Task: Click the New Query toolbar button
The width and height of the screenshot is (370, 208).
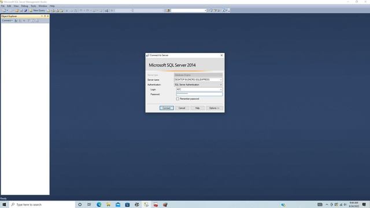Action: click(x=38, y=10)
